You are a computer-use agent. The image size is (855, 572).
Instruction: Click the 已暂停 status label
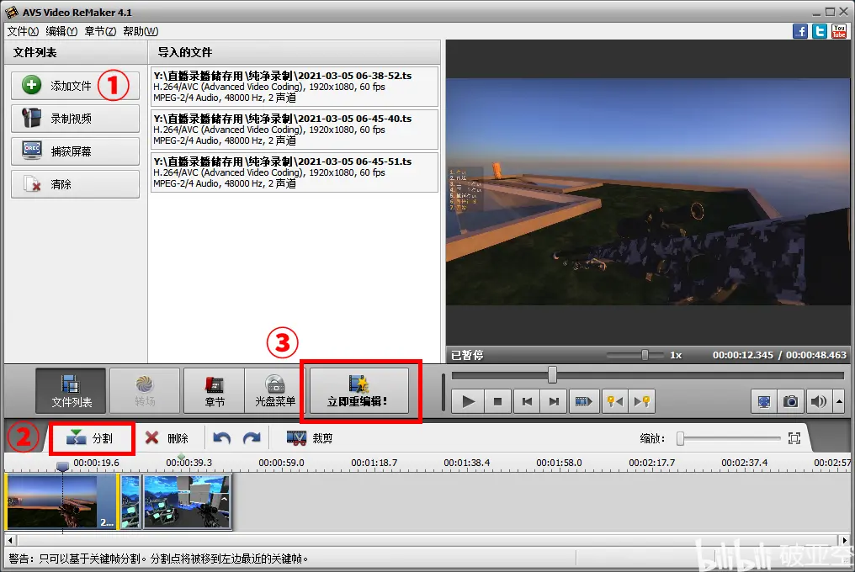click(467, 355)
